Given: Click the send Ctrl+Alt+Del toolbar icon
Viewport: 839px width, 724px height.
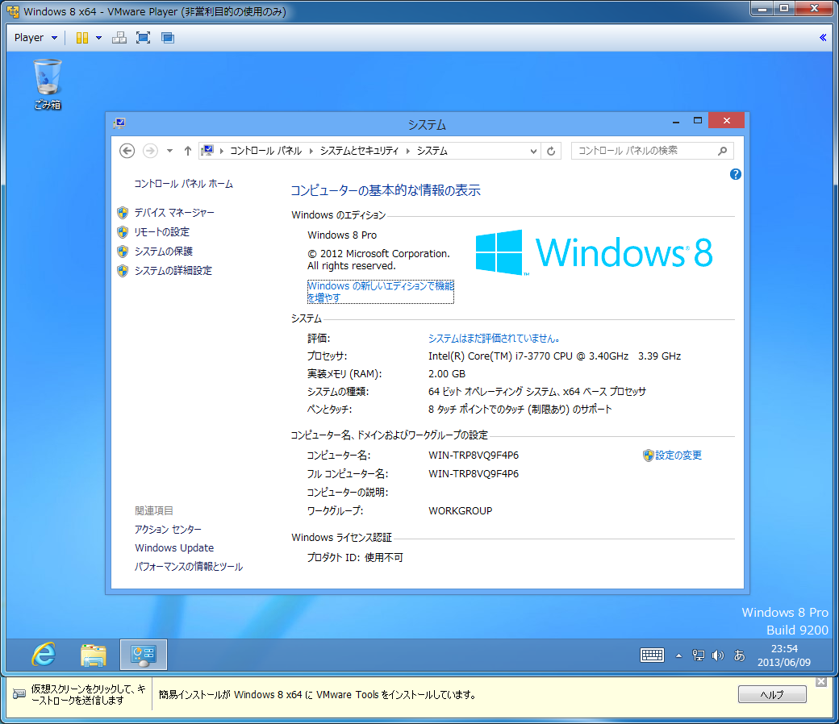Looking at the screenshot, I should pyautogui.click(x=119, y=37).
